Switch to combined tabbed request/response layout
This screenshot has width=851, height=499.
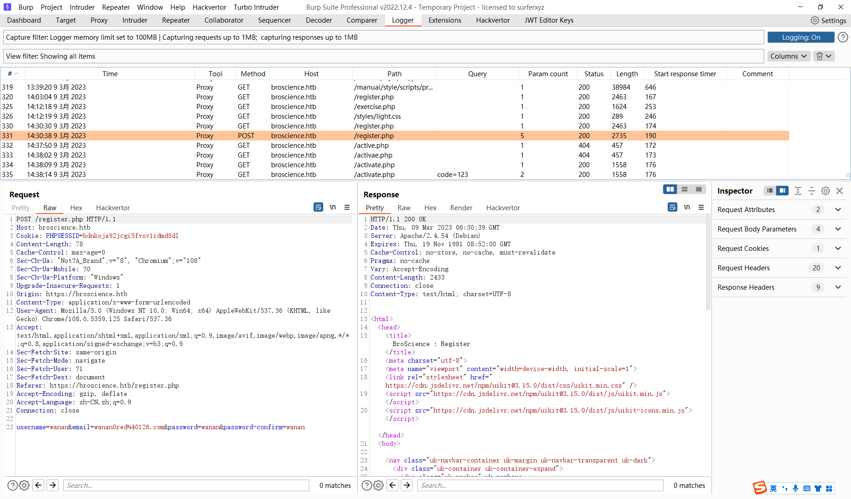point(699,189)
